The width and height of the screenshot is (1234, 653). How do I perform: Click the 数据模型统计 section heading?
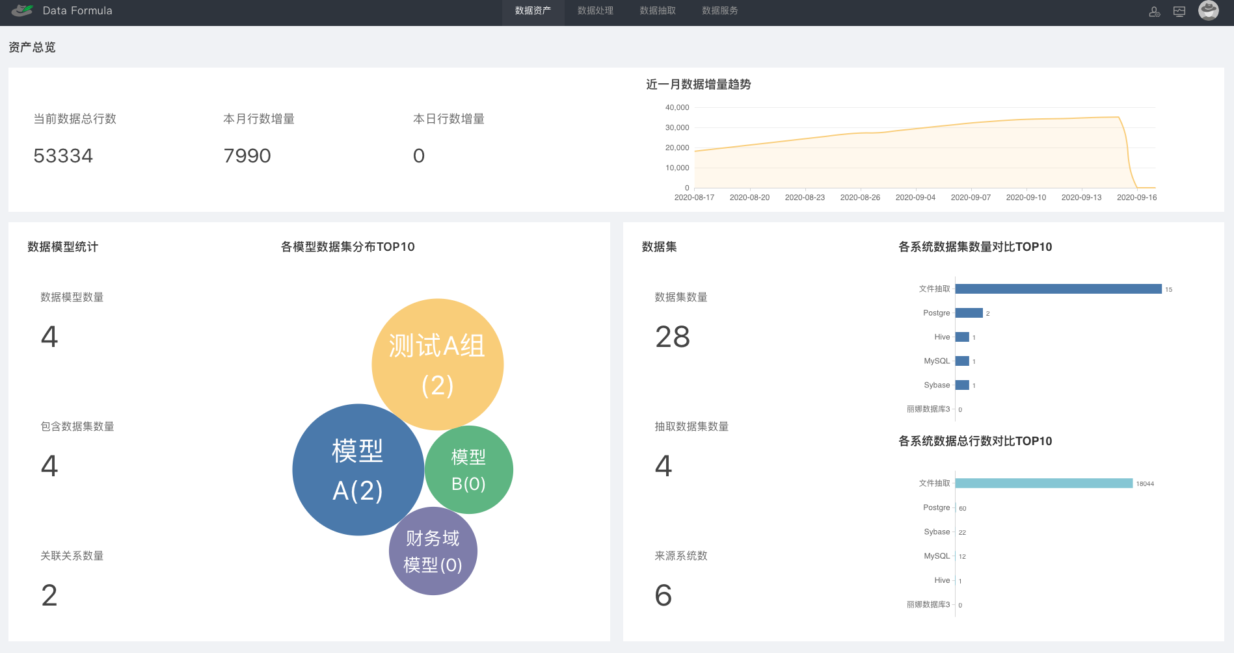pyautogui.click(x=63, y=247)
